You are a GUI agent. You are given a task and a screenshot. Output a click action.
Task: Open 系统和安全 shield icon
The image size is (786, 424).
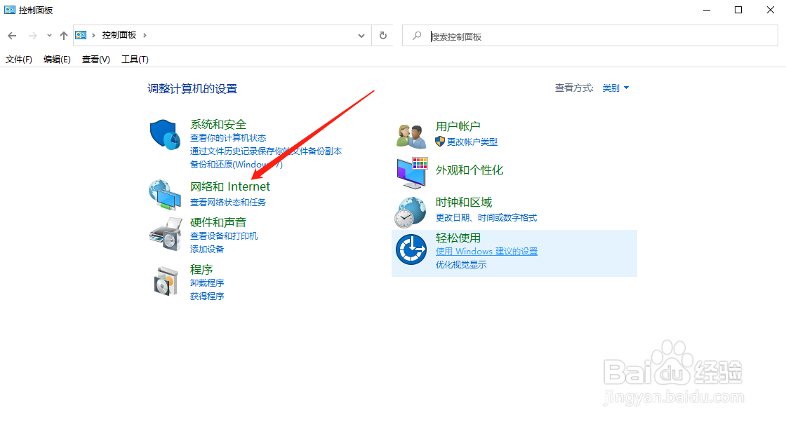(165, 135)
